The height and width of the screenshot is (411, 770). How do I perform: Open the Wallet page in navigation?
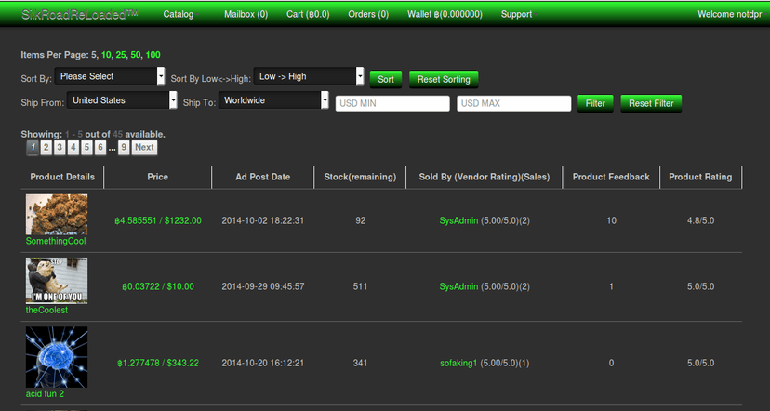coord(445,14)
